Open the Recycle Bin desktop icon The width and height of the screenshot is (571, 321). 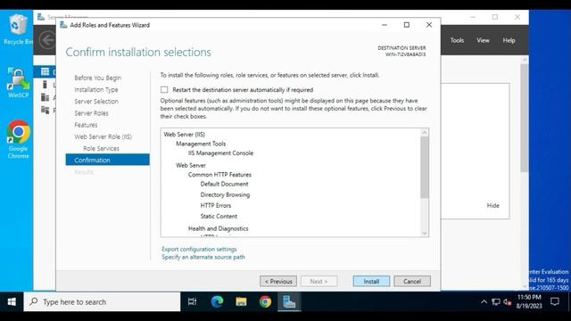[x=17, y=29]
